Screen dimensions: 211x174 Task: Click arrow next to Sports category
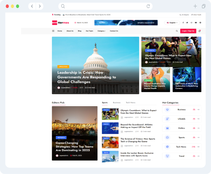pyautogui.click(x=198, y=138)
